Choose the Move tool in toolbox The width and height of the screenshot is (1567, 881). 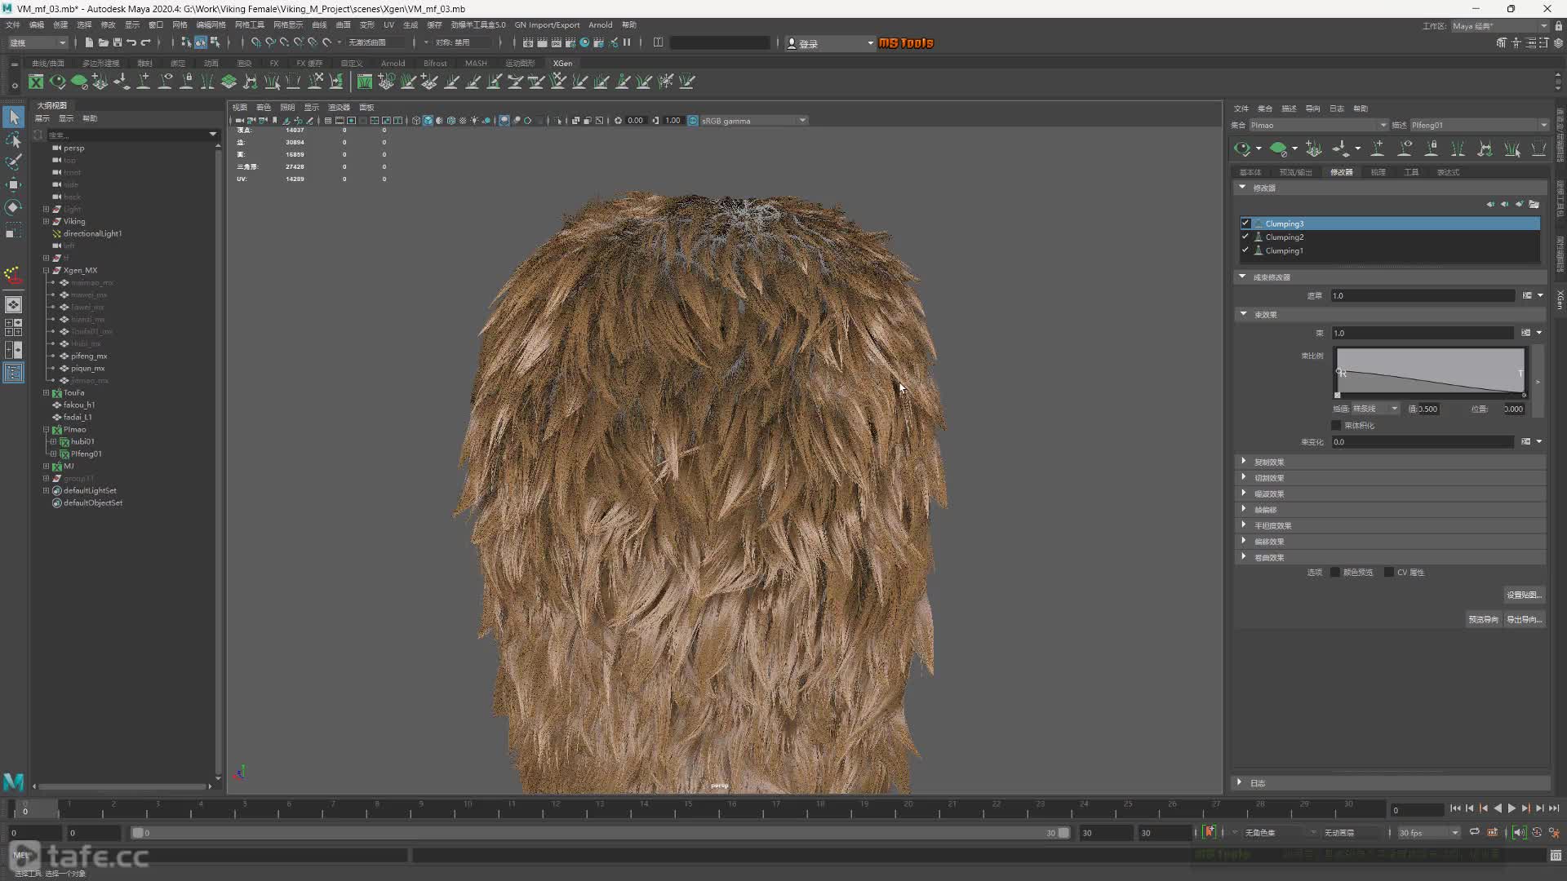tap(14, 184)
